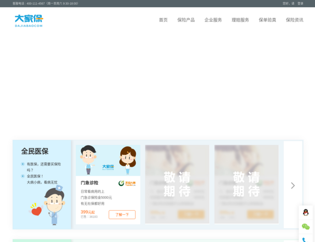Go to 首页 in the navigation

[163, 20]
